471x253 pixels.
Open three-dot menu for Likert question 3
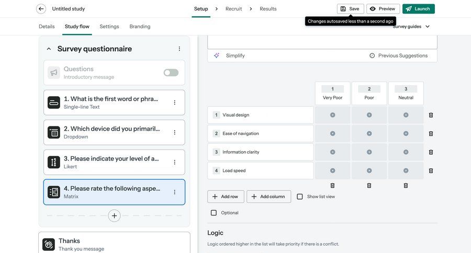pos(175,163)
